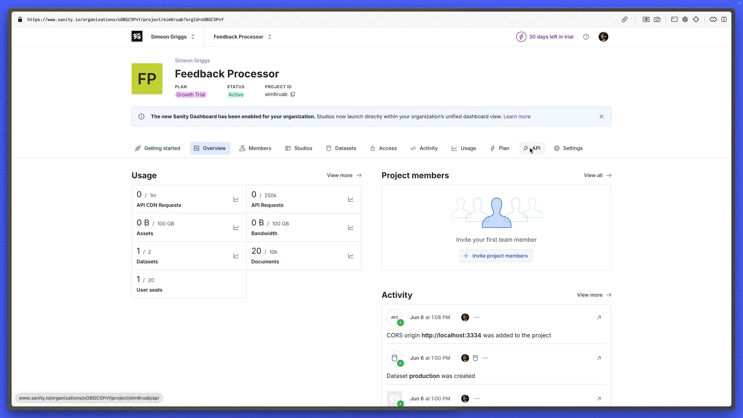
Task: Open the API tab
Action: click(x=532, y=148)
